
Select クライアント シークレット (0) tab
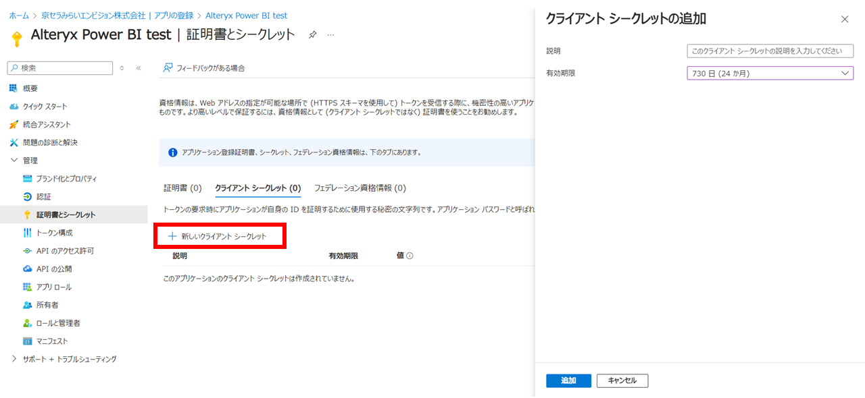coord(257,188)
